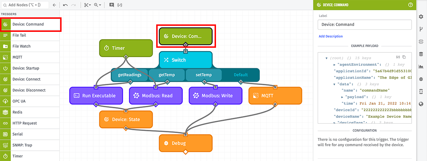Expand the "agentEnvironment" payload key
The height and width of the screenshot is (161, 427).
tap(334, 65)
